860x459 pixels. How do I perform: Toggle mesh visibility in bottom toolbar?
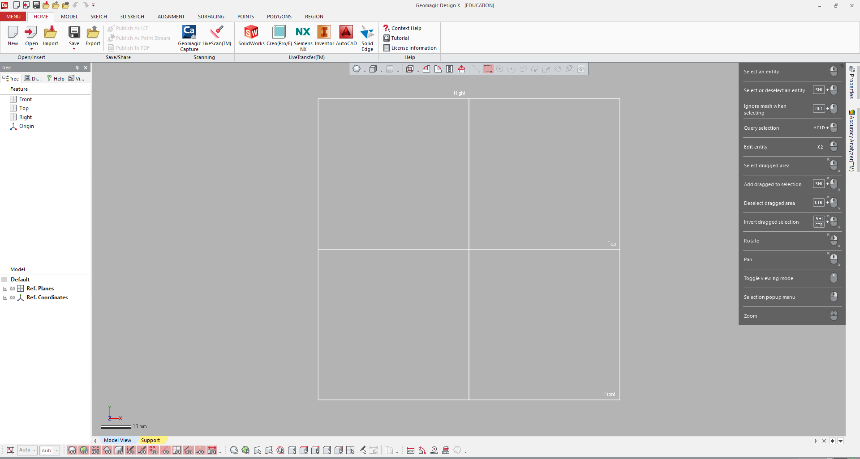pos(72,450)
